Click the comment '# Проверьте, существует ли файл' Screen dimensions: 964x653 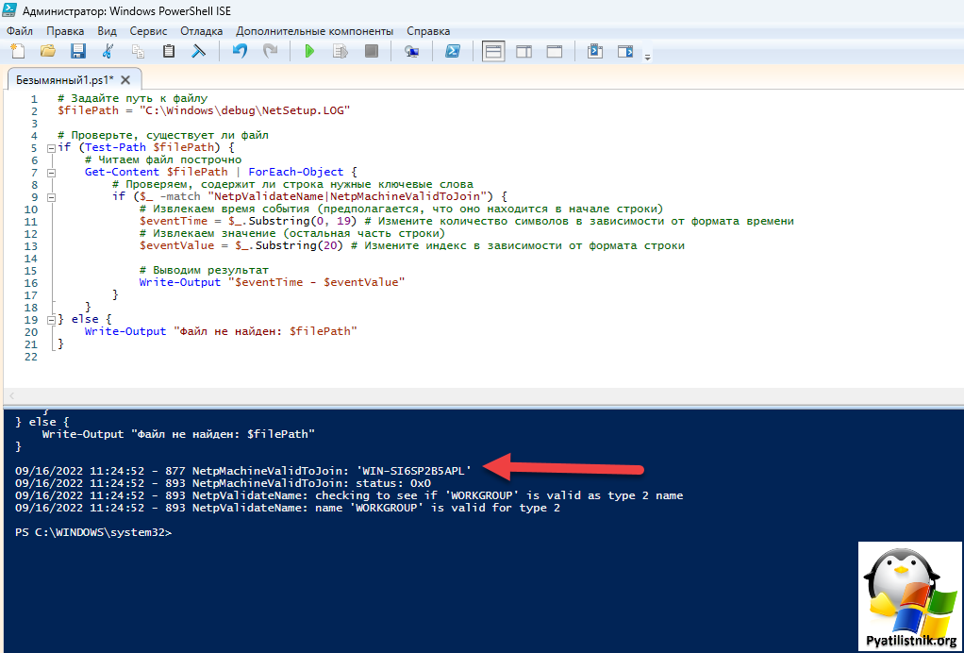tap(163, 135)
